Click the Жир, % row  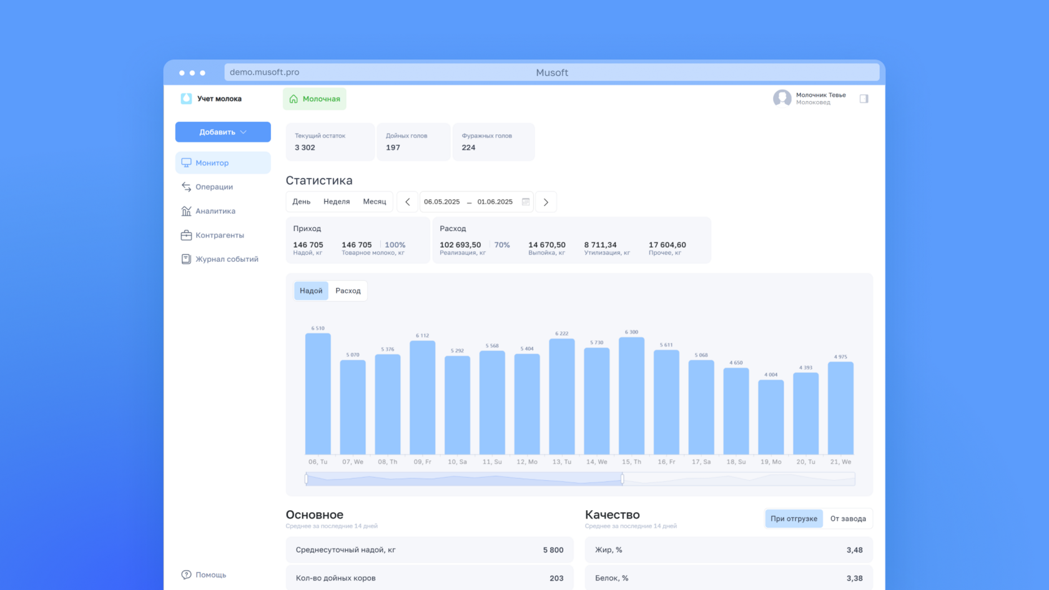[x=729, y=550]
